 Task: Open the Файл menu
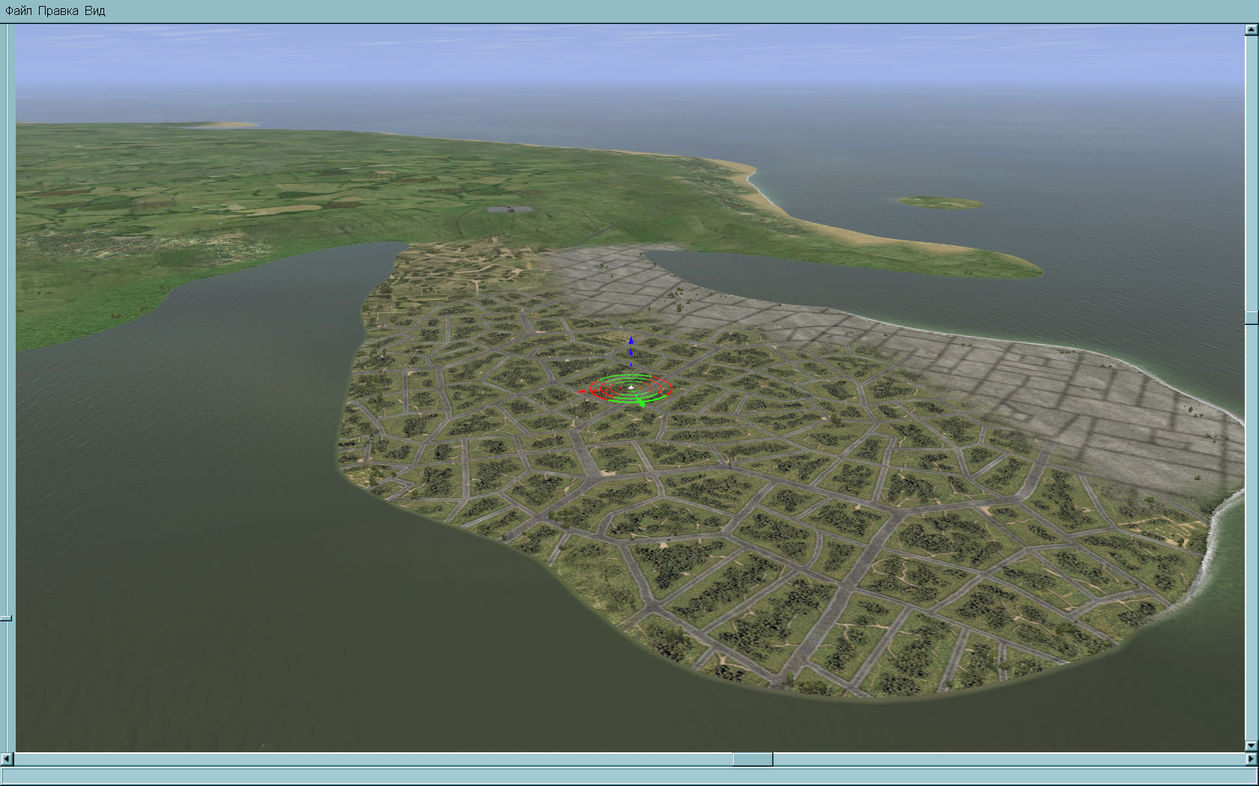coord(19,11)
